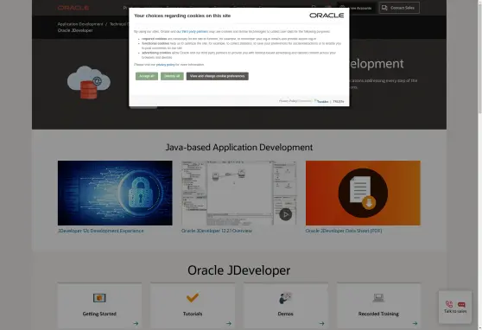Click the Oracle logo in the page header
This screenshot has height=330, width=482.
(73, 8)
